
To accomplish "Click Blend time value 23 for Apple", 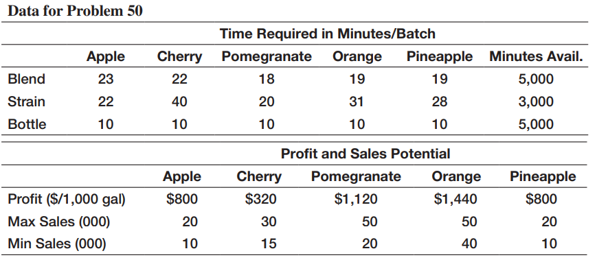I will pos(106,79).
